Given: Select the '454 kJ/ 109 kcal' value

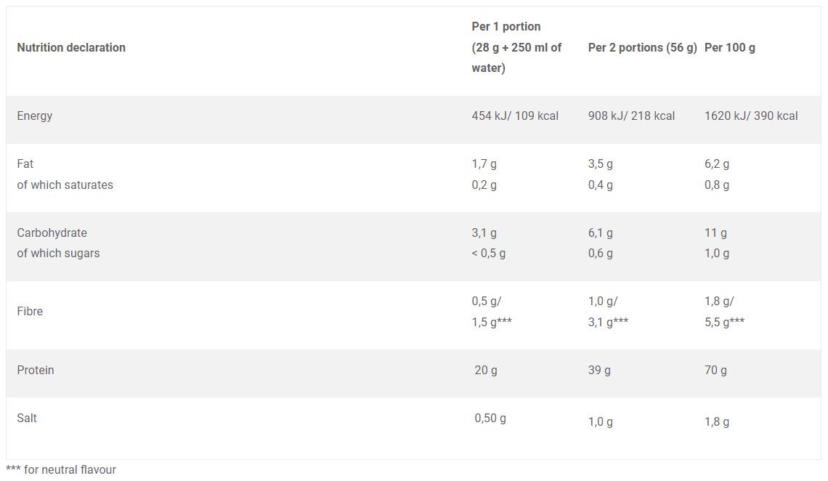Looking at the screenshot, I should [x=515, y=116].
